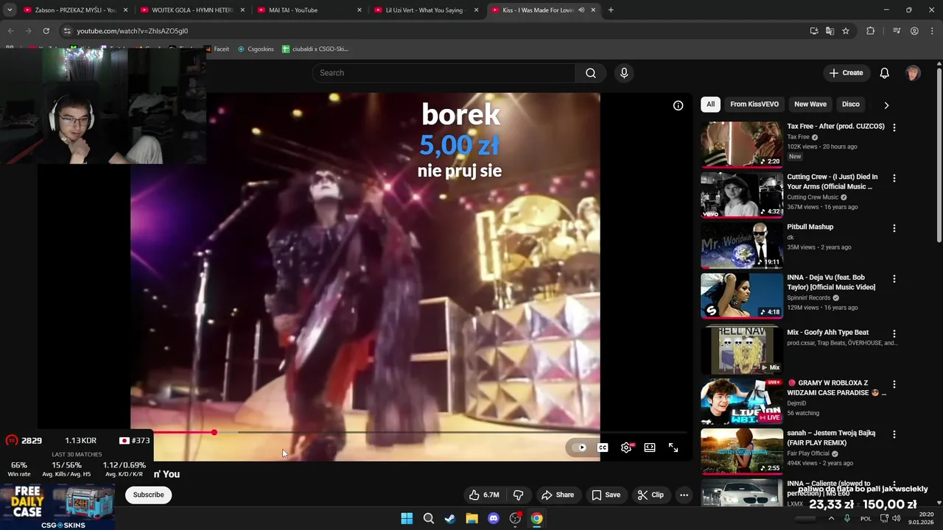
Task: Open the Faceit bookmark
Action: coord(217,49)
